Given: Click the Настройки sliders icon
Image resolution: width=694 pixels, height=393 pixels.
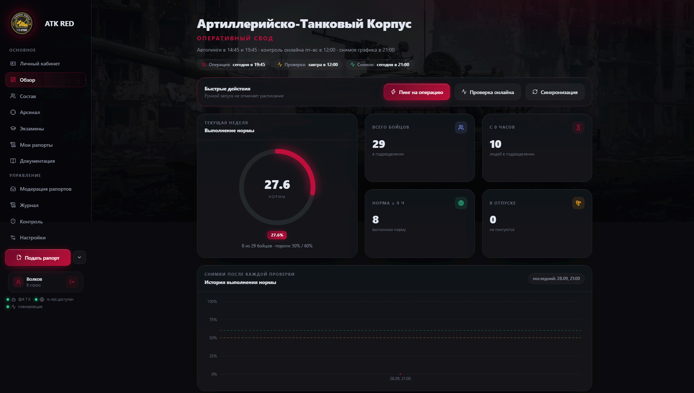Looking at the screenshot, I should (13, 238).
